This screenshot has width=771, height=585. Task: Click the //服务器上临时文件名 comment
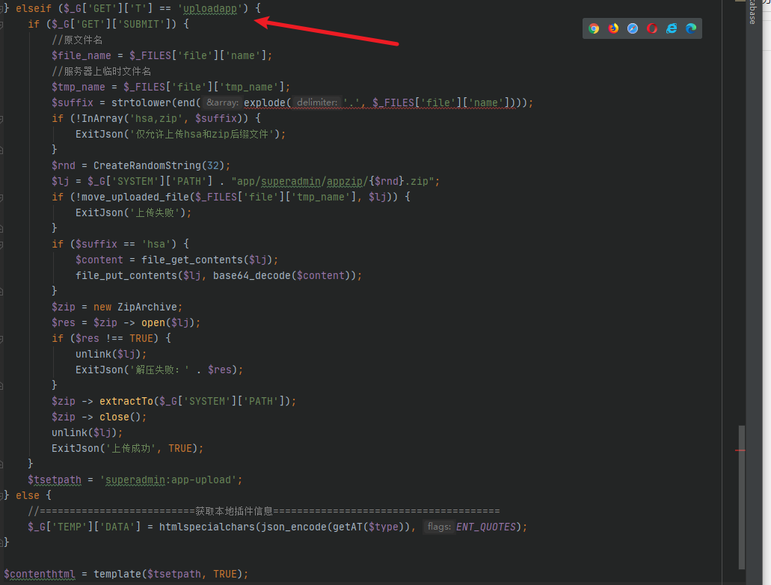click(101, 71)
